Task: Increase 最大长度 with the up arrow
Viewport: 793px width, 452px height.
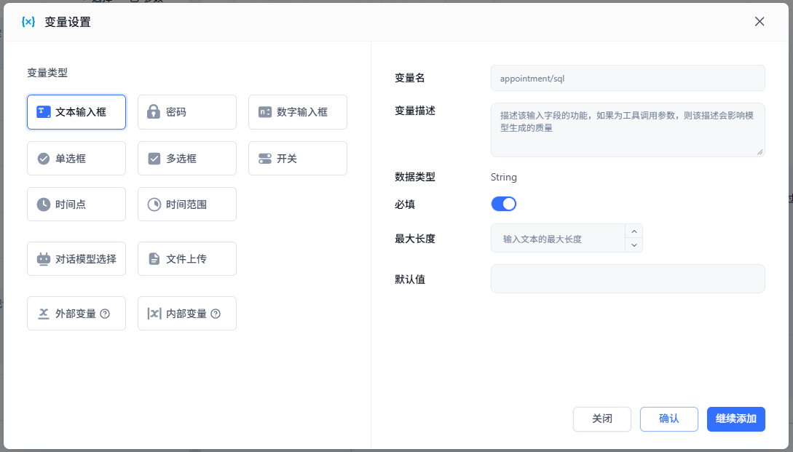Action: pos(634,231)
